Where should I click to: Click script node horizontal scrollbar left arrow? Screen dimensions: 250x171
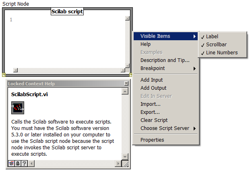click(15, 70)
